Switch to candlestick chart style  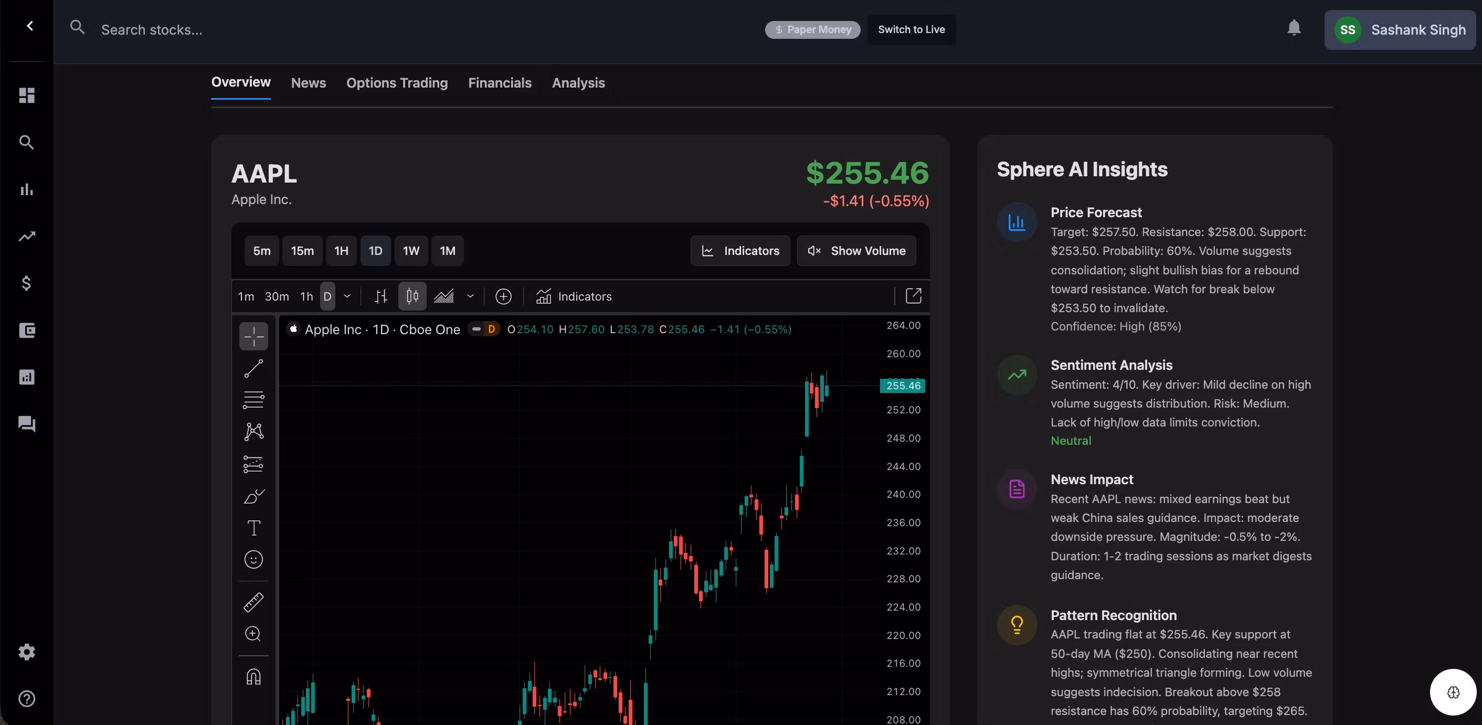pos(412,297)
